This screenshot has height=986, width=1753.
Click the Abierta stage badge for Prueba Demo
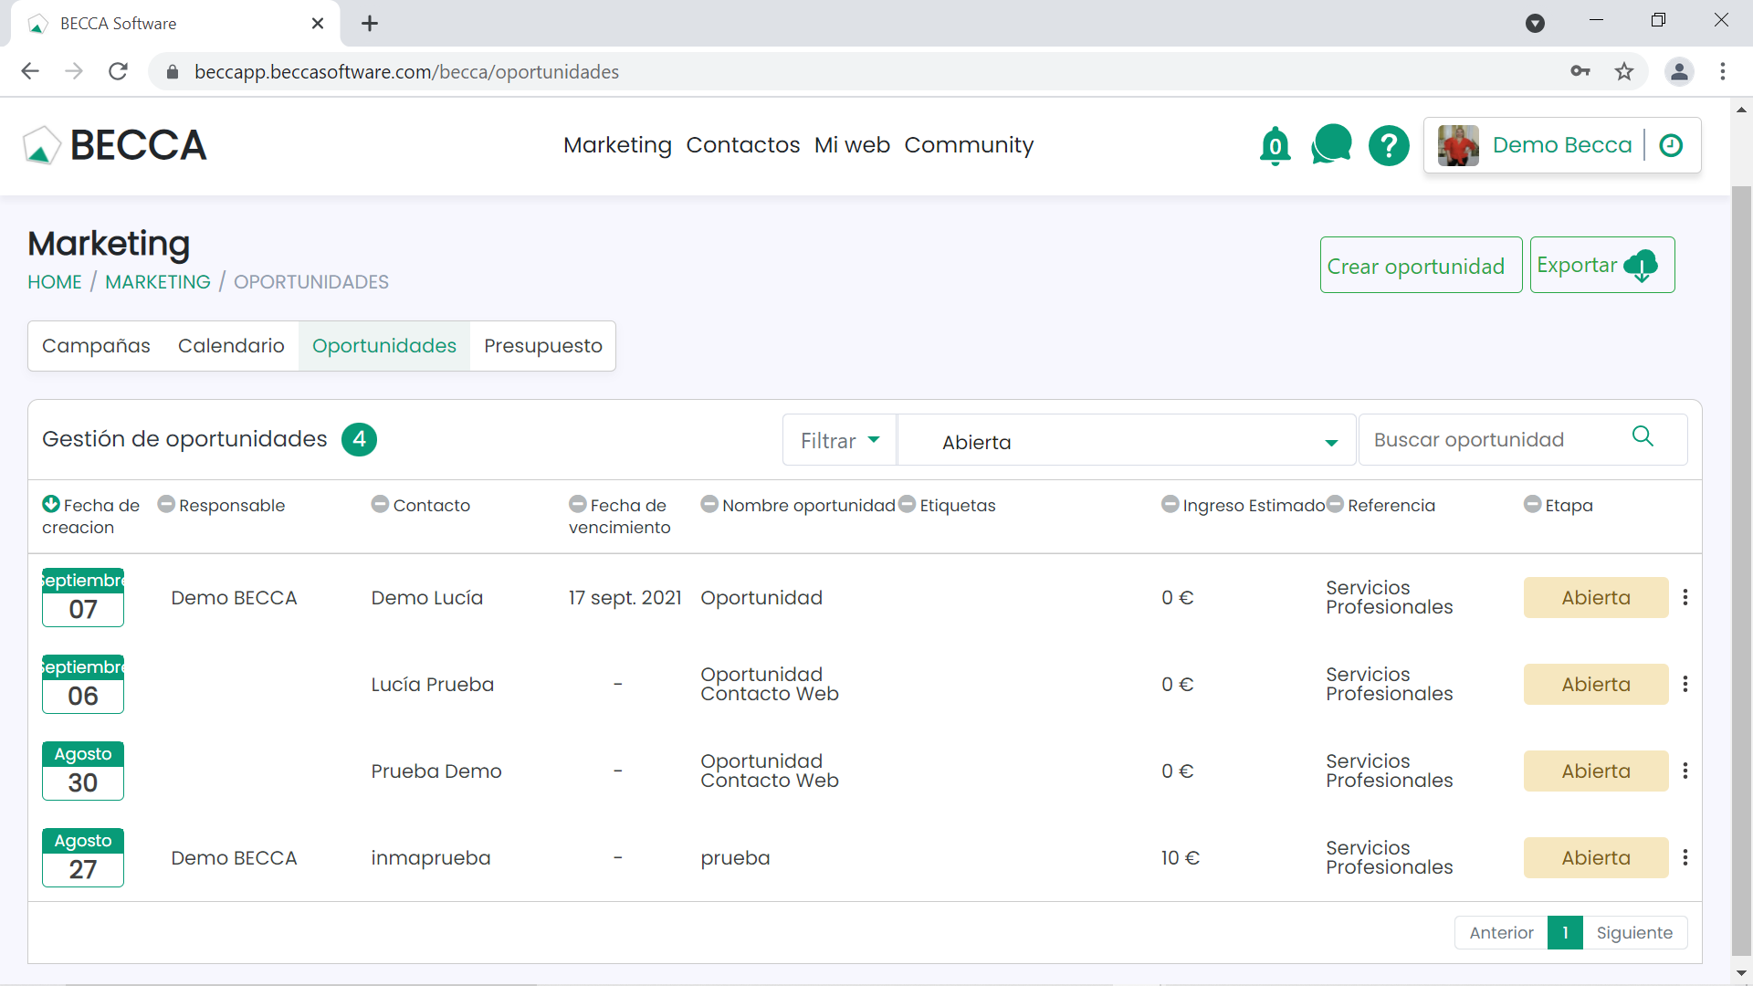coord(1595,771)
